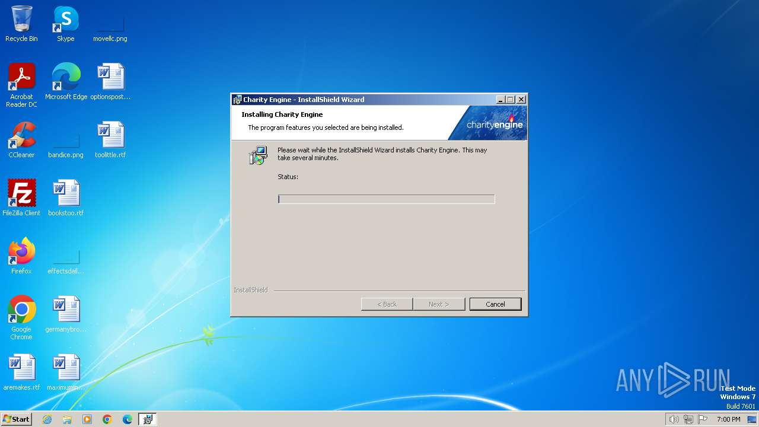759x427 pixels.
Task: Select the Firefox desktop shortcut
Action: [21, 256]
